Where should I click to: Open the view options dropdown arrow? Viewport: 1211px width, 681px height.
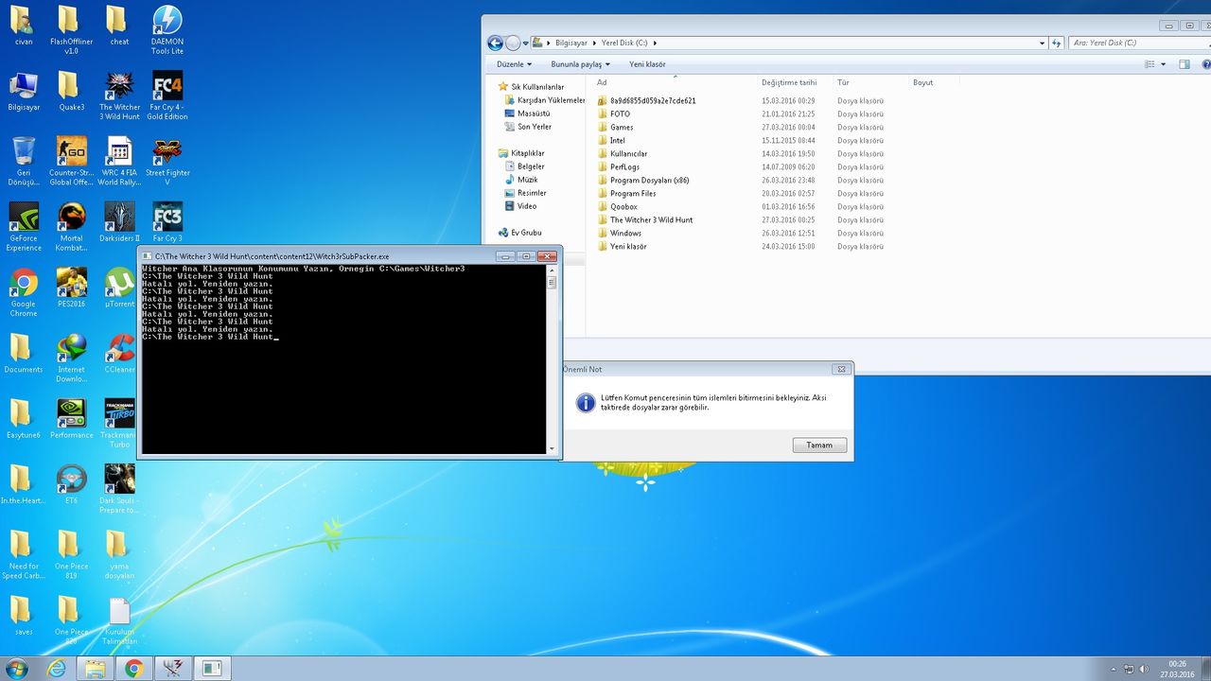(x=1163, y=64)
